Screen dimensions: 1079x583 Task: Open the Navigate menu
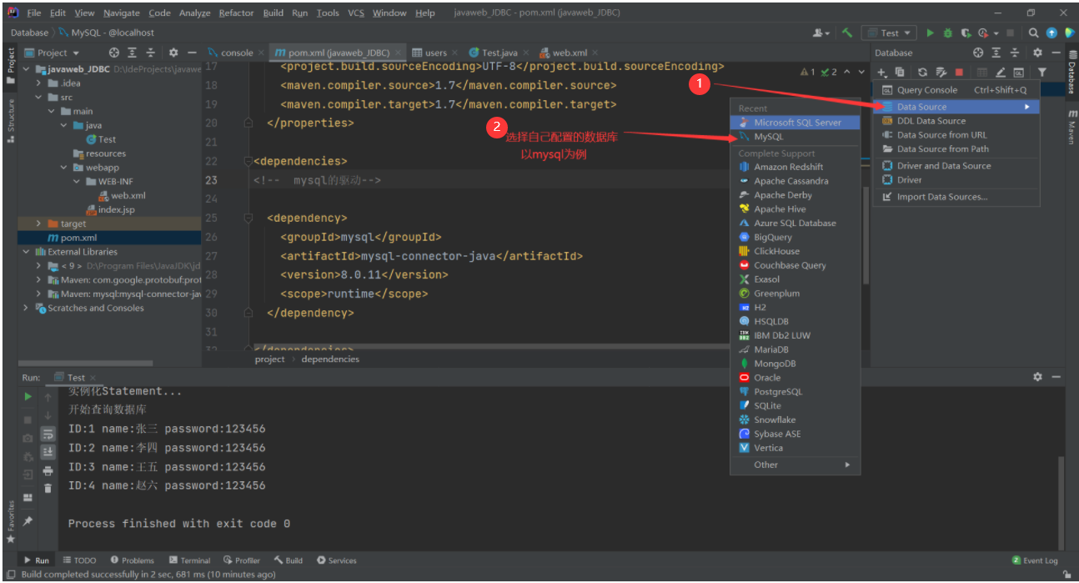coord(122,13)
